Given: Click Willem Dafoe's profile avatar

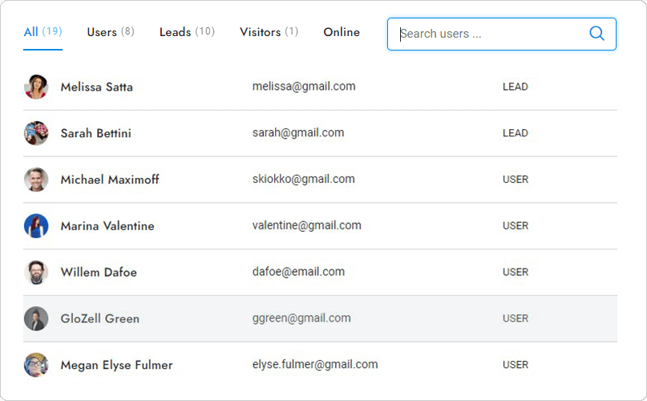Looking at the screenshot, I should 36,273.
